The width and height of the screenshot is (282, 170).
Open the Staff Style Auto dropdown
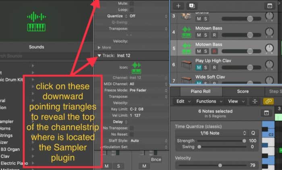click(149, 141)
